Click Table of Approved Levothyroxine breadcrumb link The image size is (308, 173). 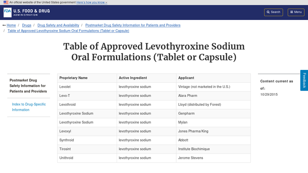[69, 31]
